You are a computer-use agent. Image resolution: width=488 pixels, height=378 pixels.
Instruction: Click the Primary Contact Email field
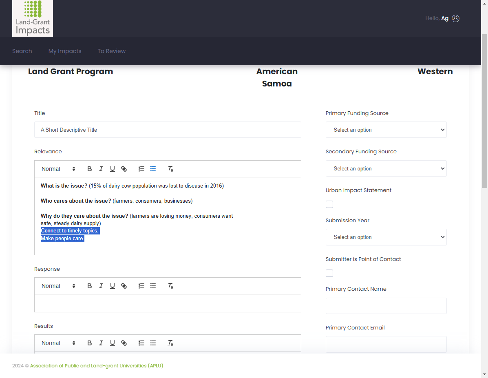(386, 344)
